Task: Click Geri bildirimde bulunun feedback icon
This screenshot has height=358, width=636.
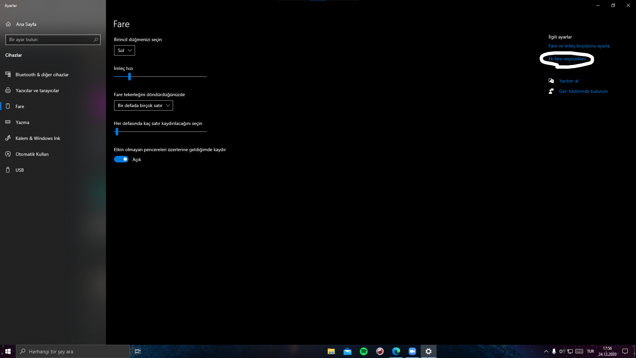Action: pos(551,91)
